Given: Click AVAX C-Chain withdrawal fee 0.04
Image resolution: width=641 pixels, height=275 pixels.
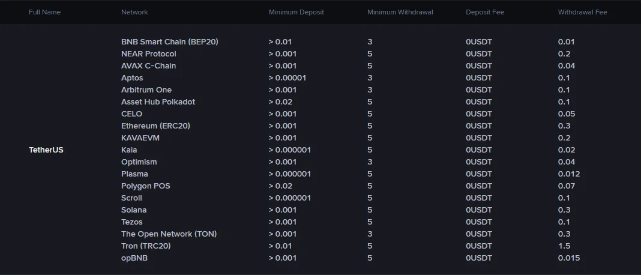Looking at the screenshot, I should click(567, 66).
